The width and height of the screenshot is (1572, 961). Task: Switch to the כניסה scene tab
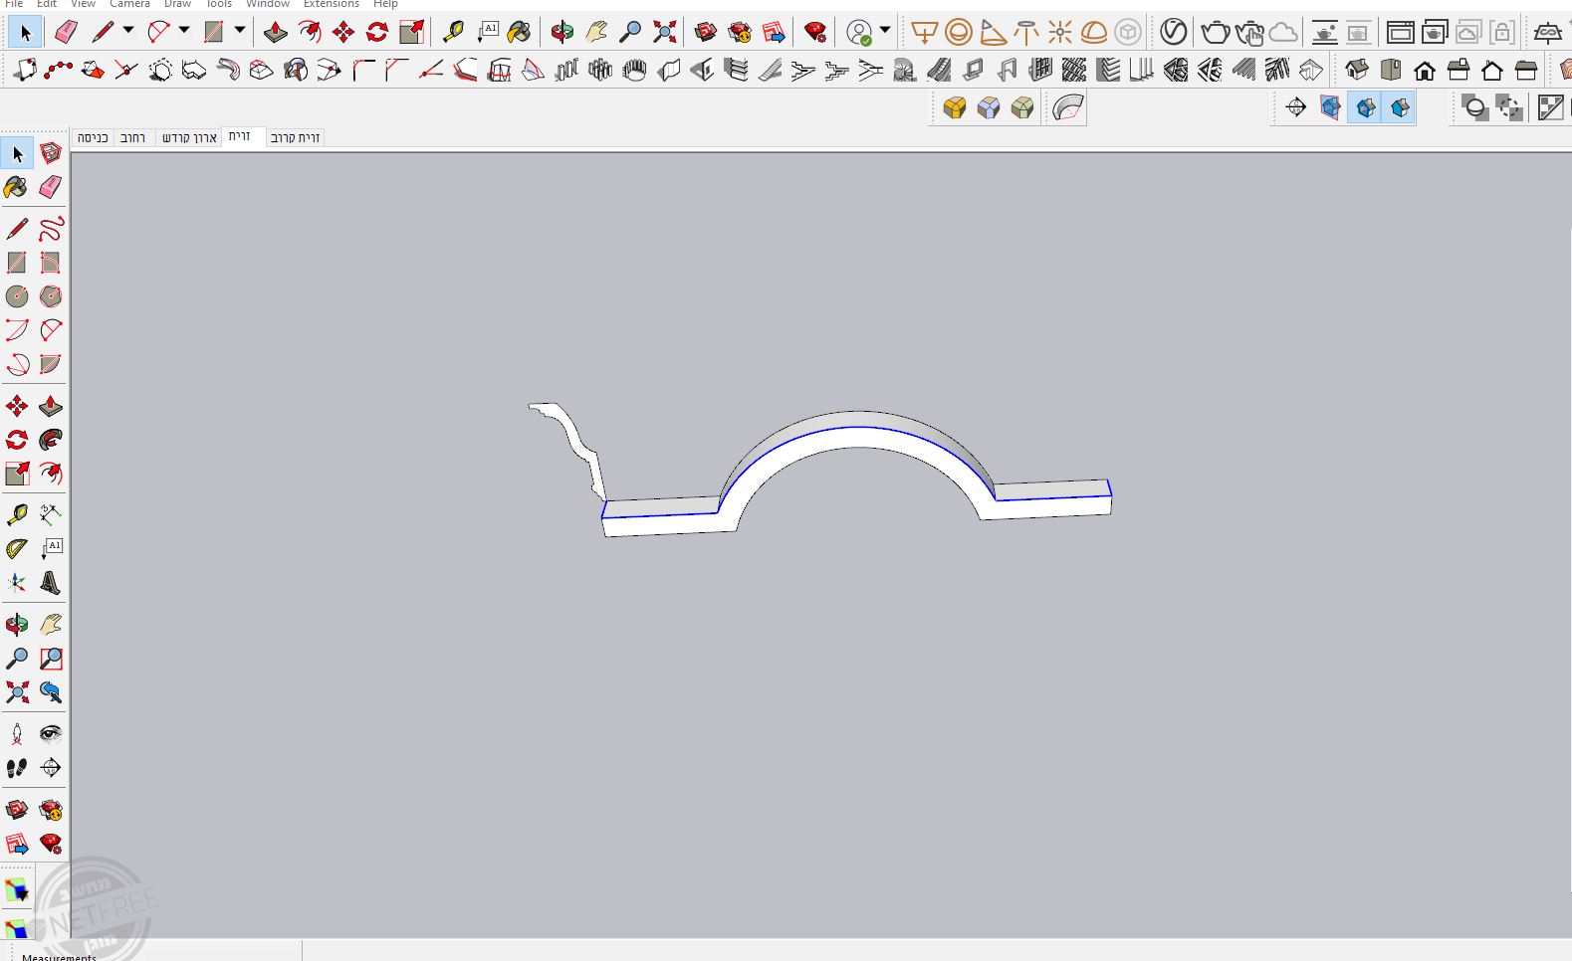tap(93, 138)
